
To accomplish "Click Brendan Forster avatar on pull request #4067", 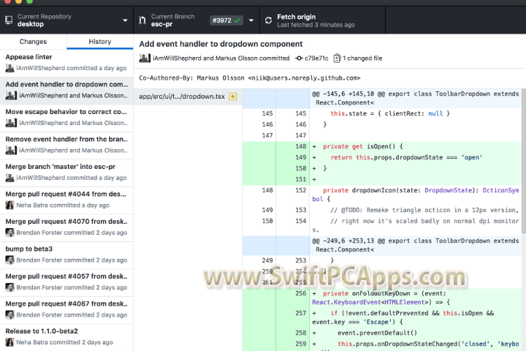I will (x=9, y=314).
